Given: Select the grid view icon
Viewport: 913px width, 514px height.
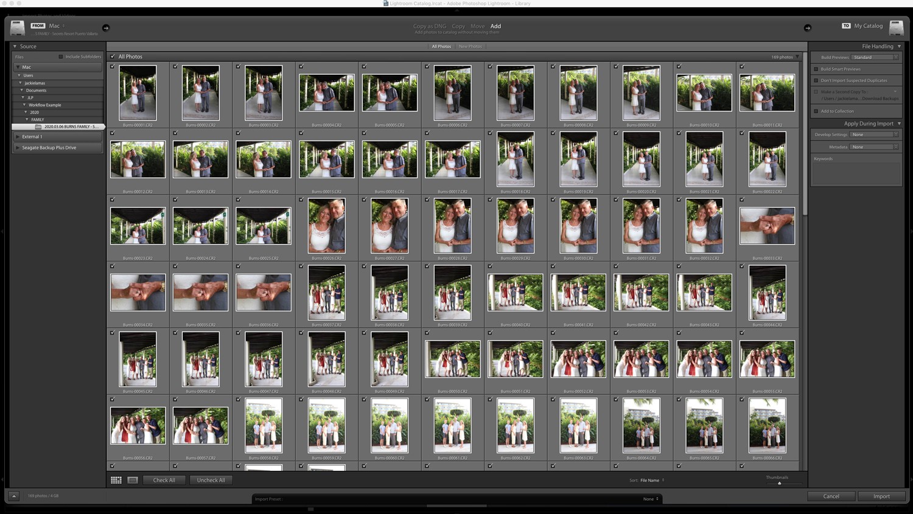Looking at the screenshot, I should click(x=116, y=480).
